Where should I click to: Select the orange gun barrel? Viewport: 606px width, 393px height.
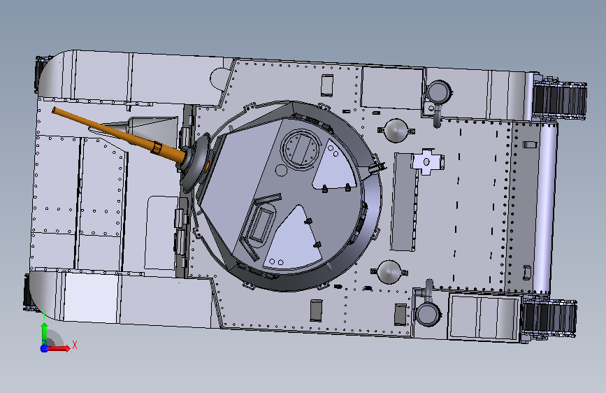pyautogui.click(x=118, y=134)
